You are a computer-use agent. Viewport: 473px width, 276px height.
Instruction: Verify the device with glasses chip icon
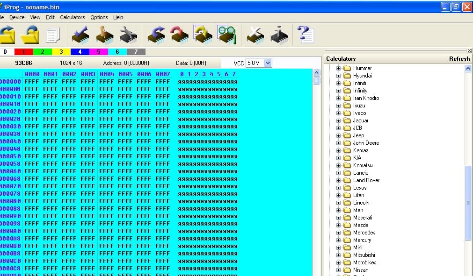[x=226, y=35]
